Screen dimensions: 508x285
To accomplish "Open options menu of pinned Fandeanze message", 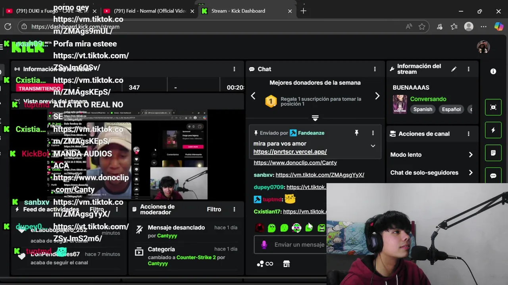I will [373, 133].
